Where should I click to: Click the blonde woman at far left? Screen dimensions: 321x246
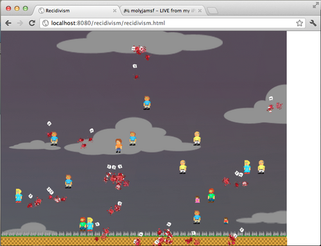[x=19, y=196]
